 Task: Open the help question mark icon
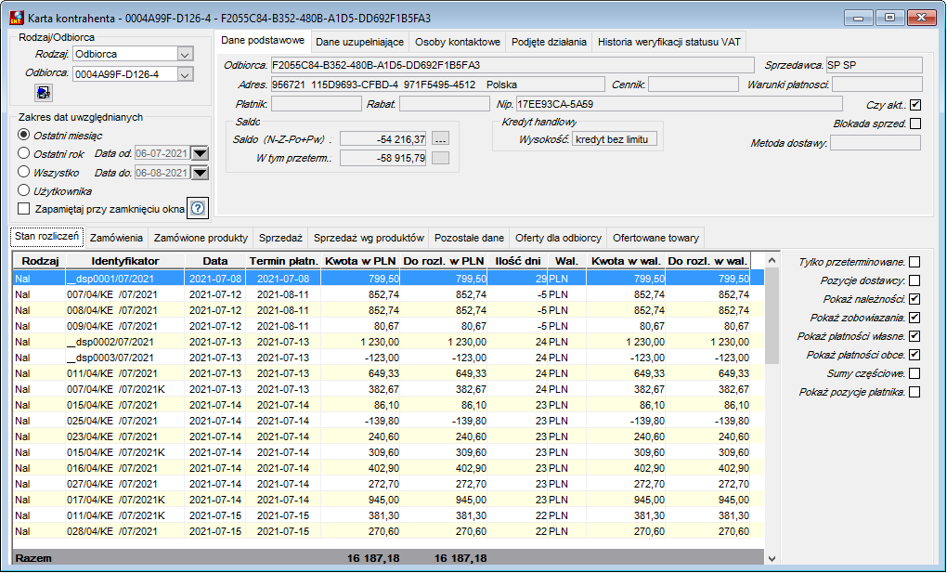(x=198, y=209)
